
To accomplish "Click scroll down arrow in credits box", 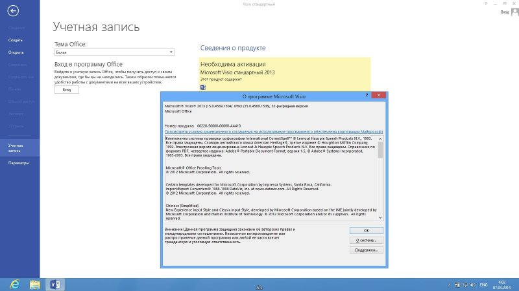I will pos(380,217).
